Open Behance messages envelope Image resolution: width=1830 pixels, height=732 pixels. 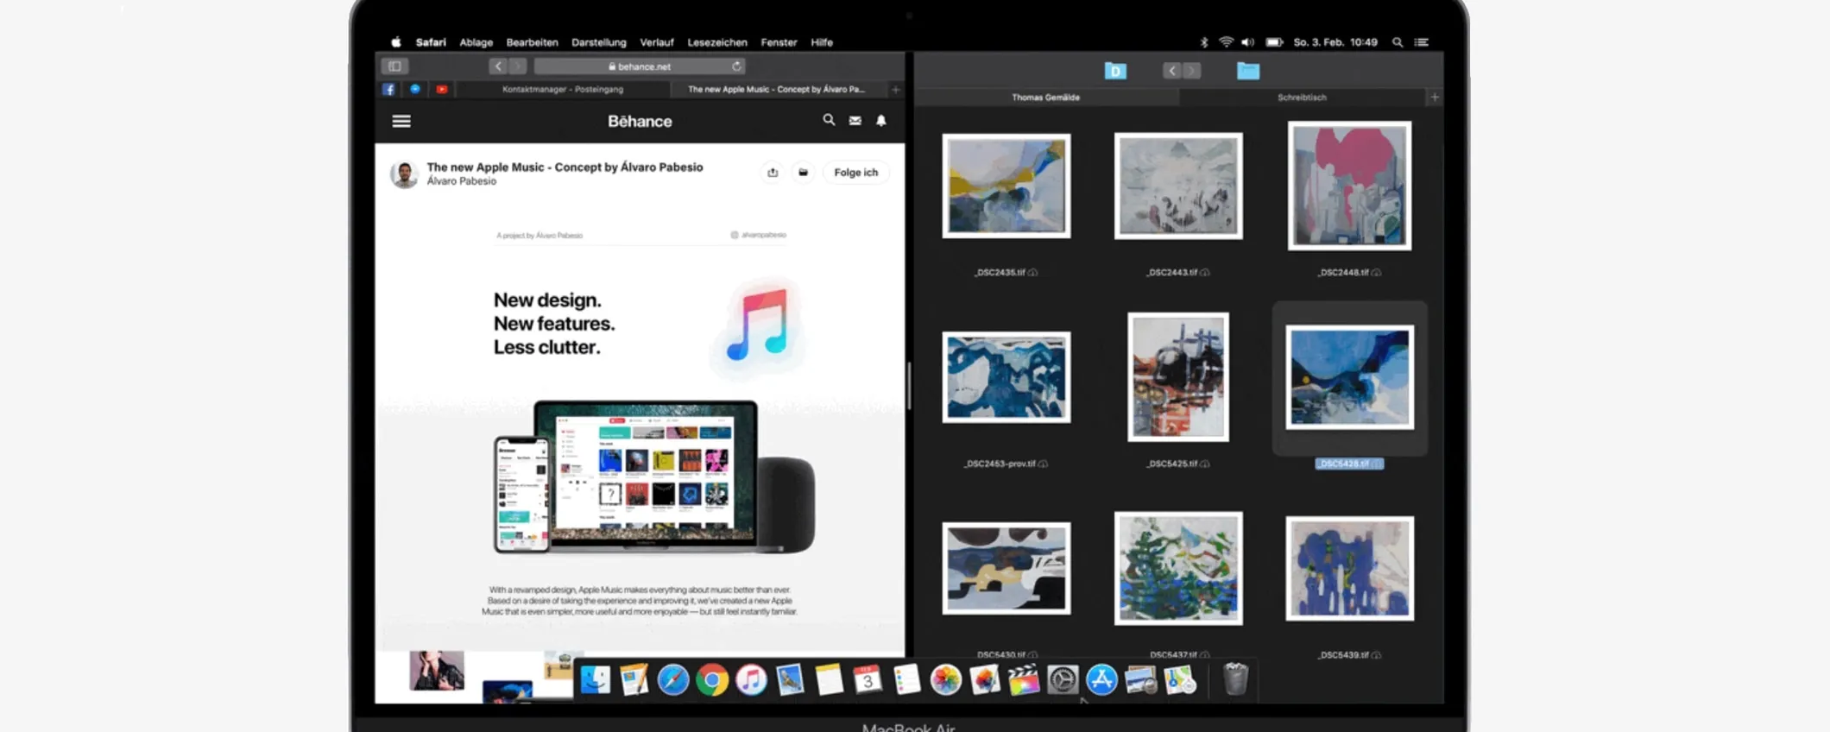click(x=855, y=121)
